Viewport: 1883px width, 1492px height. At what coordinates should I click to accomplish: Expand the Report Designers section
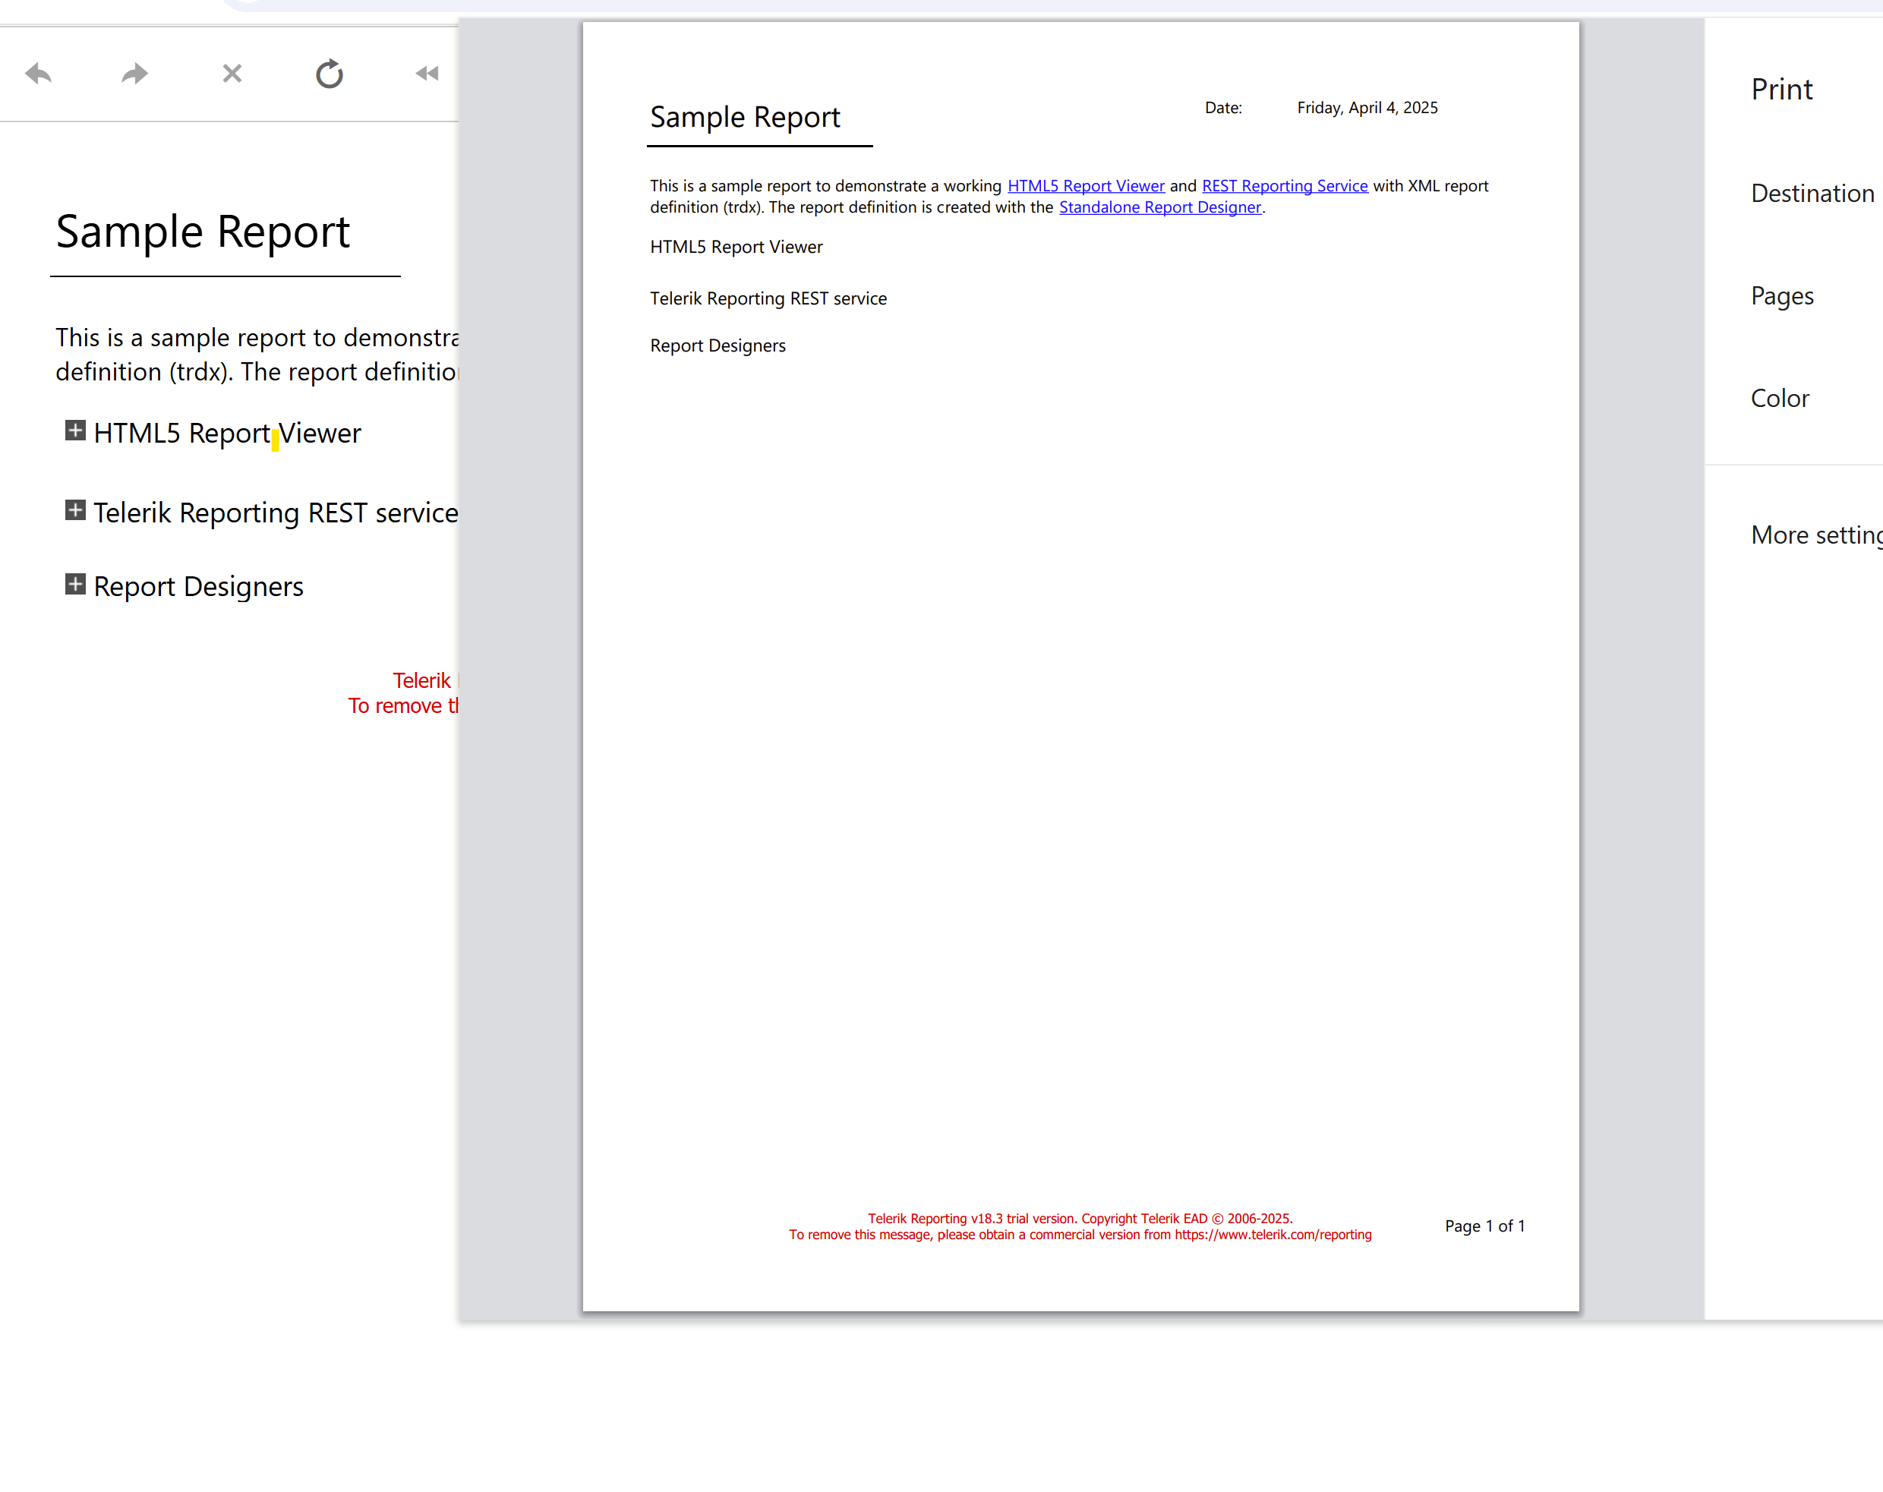76,585
